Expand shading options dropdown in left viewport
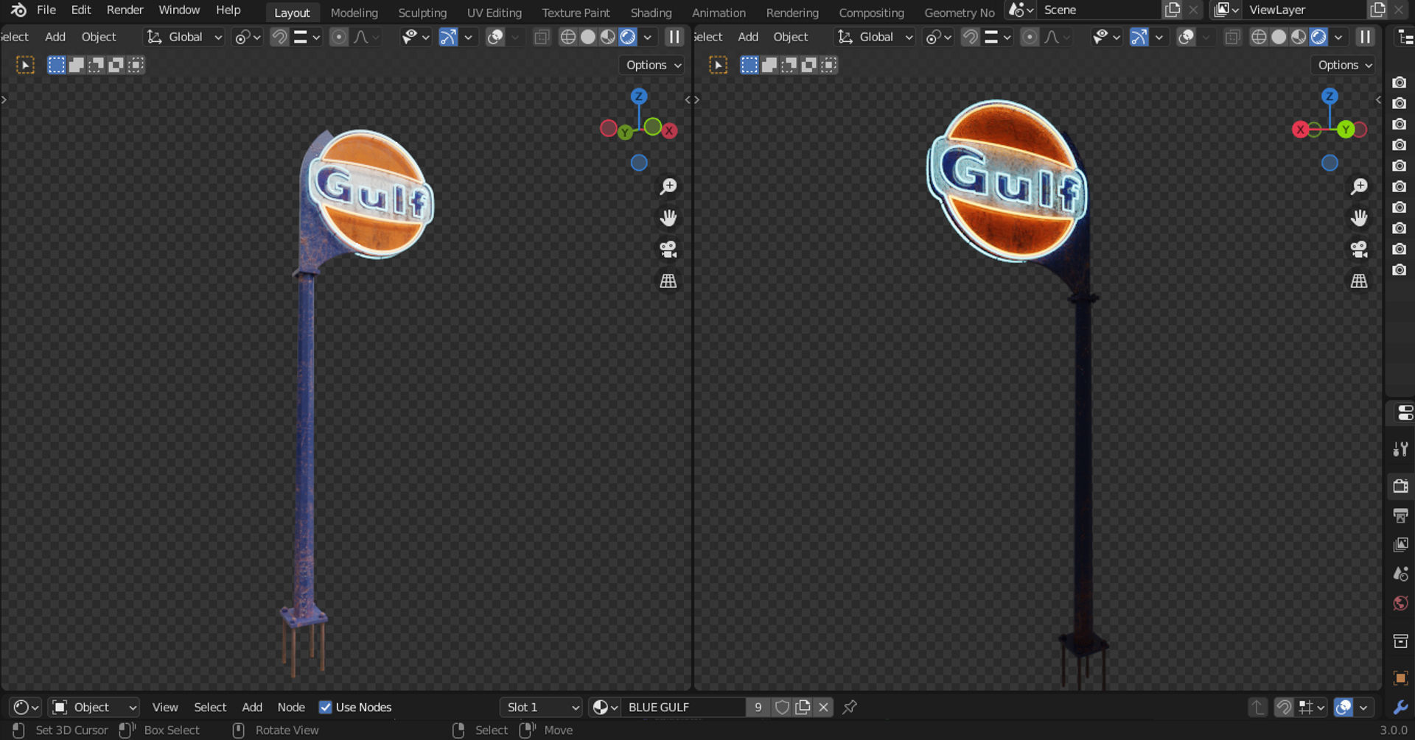The width and height of the screenshot is (1415, 740). pyautogui.click(x=647, y=37)
